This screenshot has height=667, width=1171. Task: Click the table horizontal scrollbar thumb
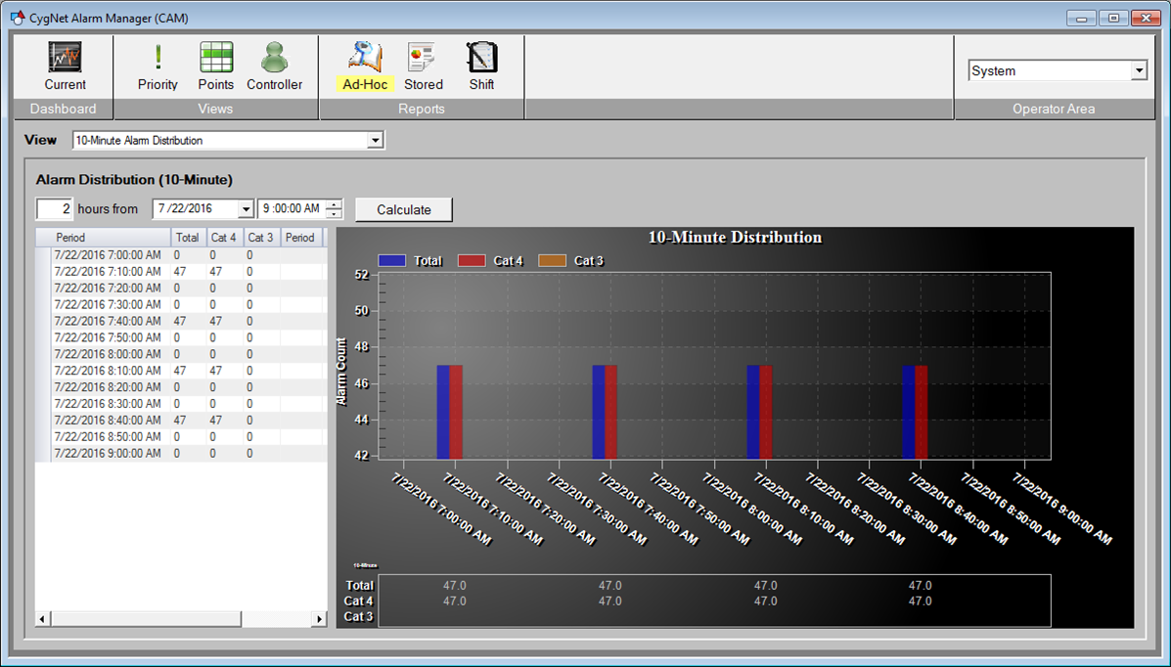coord(147,618)
